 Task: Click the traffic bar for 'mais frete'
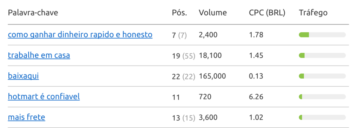(323, 117)
